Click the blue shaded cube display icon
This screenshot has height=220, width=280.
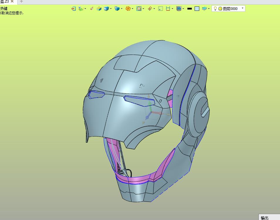click(107, 8)
